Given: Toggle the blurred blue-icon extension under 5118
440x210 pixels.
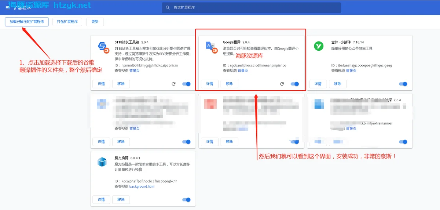Looking at the screenshot, I should tap(187, 142).
